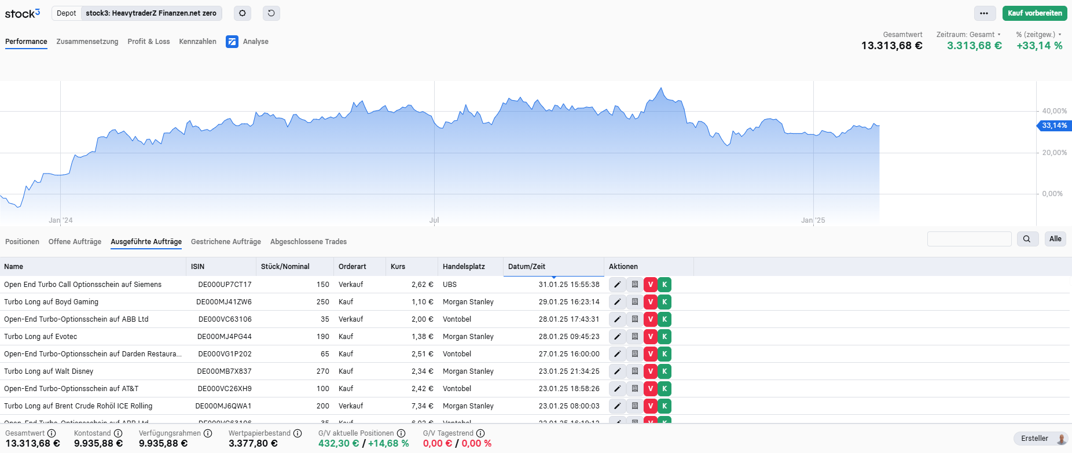
Task: Click the refresh depot icon
Action: point(271,13)
